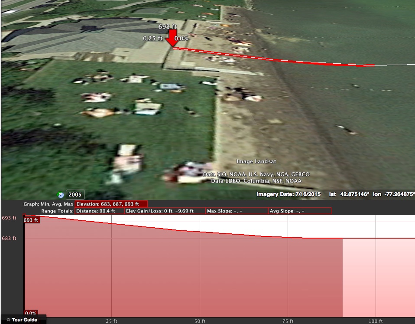This screenshot has height=324, width=415.
Task: Click the Distance 90.4 ft readout
Action: [x=99, y=211]
